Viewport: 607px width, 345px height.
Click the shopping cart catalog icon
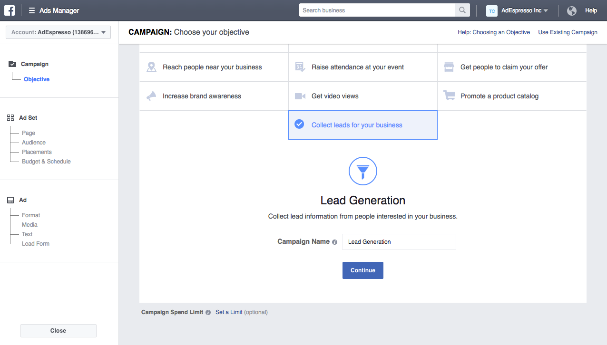pyautogui.click(x=449, y=96)
